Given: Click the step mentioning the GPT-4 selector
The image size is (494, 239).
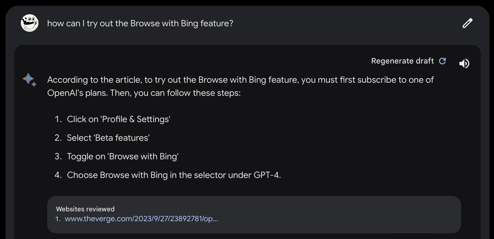Looking at the screenshot, I should click(174, 175).
